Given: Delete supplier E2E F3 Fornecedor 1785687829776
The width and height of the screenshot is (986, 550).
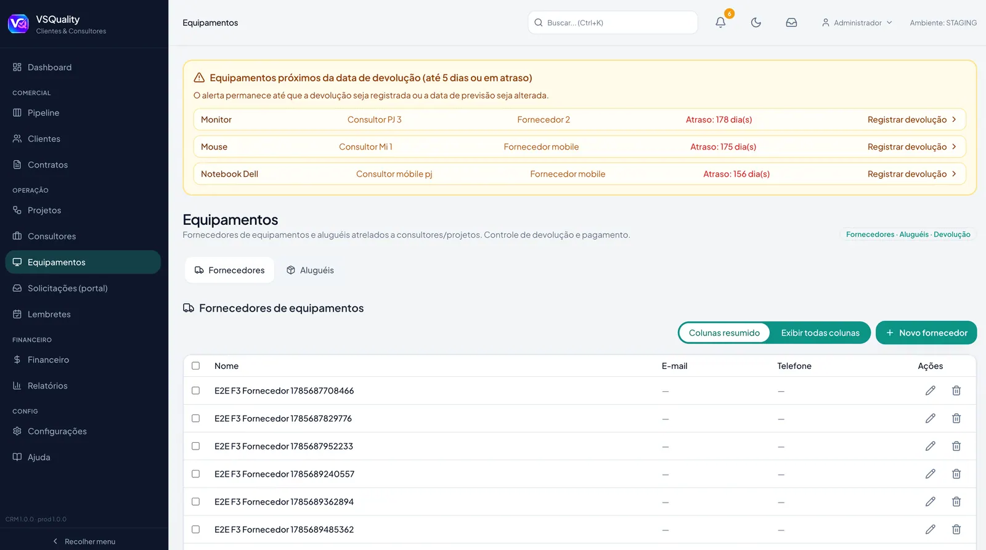Looking at the screenshot, I should (x=956, y=418).
